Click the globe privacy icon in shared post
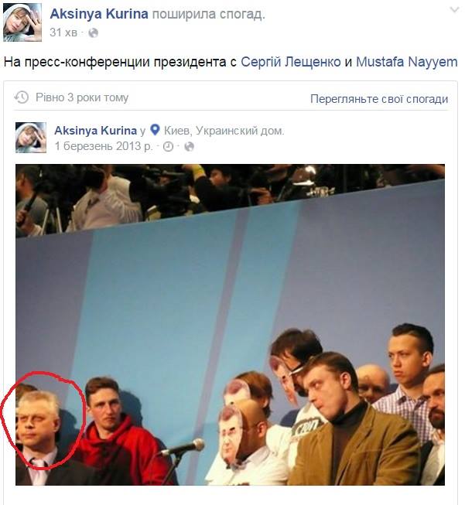This screenshot has width=465, height=505. pyautogui.click(x=189, y=147)
